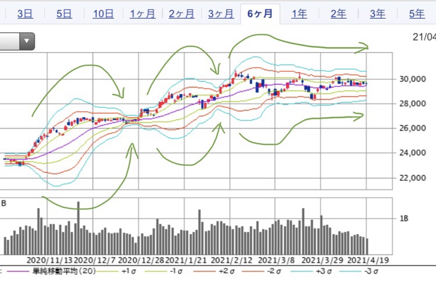Select the active 6ヶ月 tab

[260, 14]
